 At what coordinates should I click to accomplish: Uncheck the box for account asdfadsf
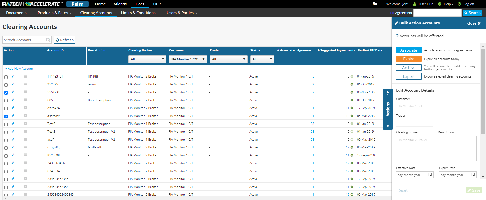tap(6, 116)
